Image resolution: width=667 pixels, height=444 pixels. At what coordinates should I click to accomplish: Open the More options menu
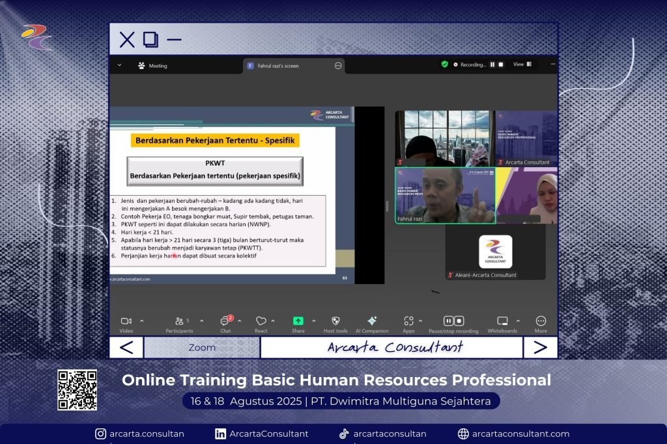coord(541,321)
